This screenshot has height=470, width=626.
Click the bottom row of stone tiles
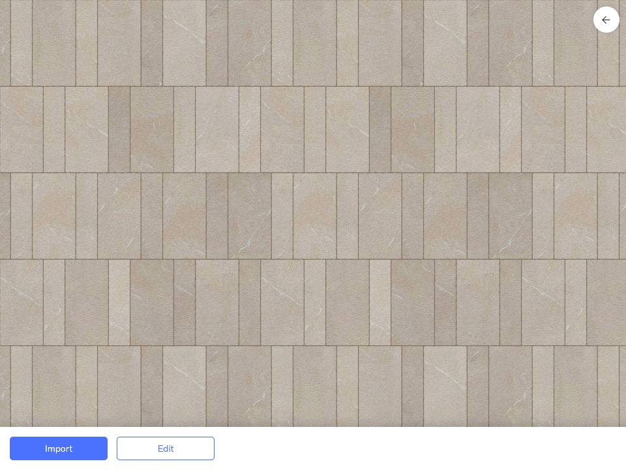click(x=313, y=385)
